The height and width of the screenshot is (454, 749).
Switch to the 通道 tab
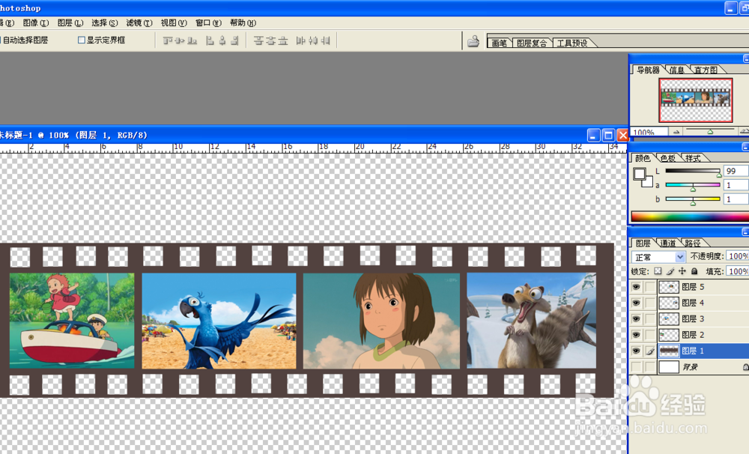668,243
